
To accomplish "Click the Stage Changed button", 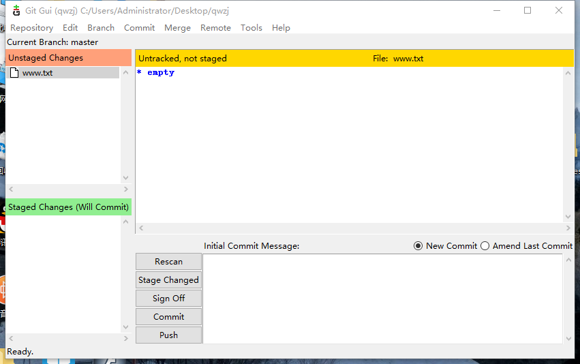I will (168, 280).
